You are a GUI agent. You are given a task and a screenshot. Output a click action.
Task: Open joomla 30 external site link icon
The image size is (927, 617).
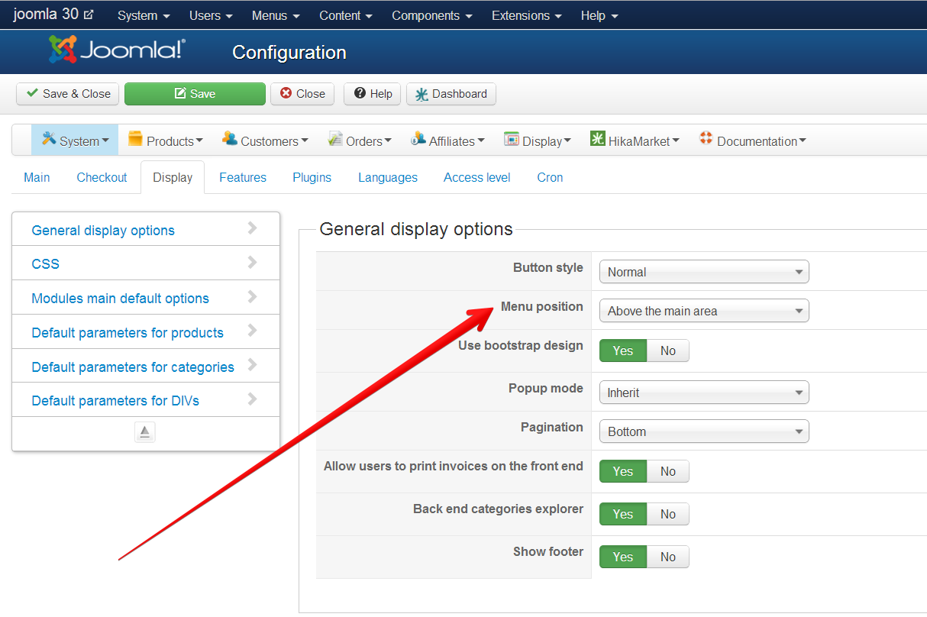pyautogui.click(x=89, y=15)
